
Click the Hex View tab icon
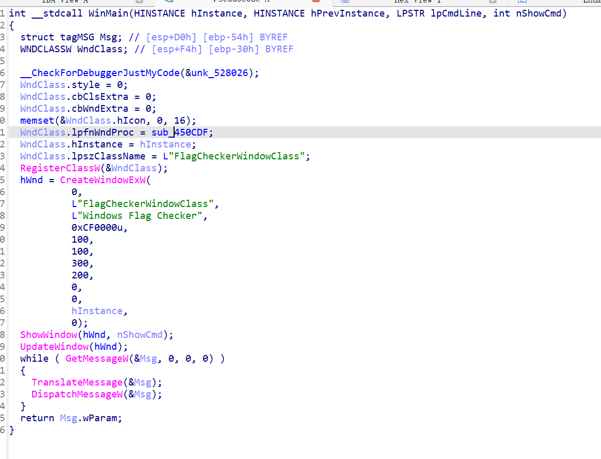[x=344, y=2]
